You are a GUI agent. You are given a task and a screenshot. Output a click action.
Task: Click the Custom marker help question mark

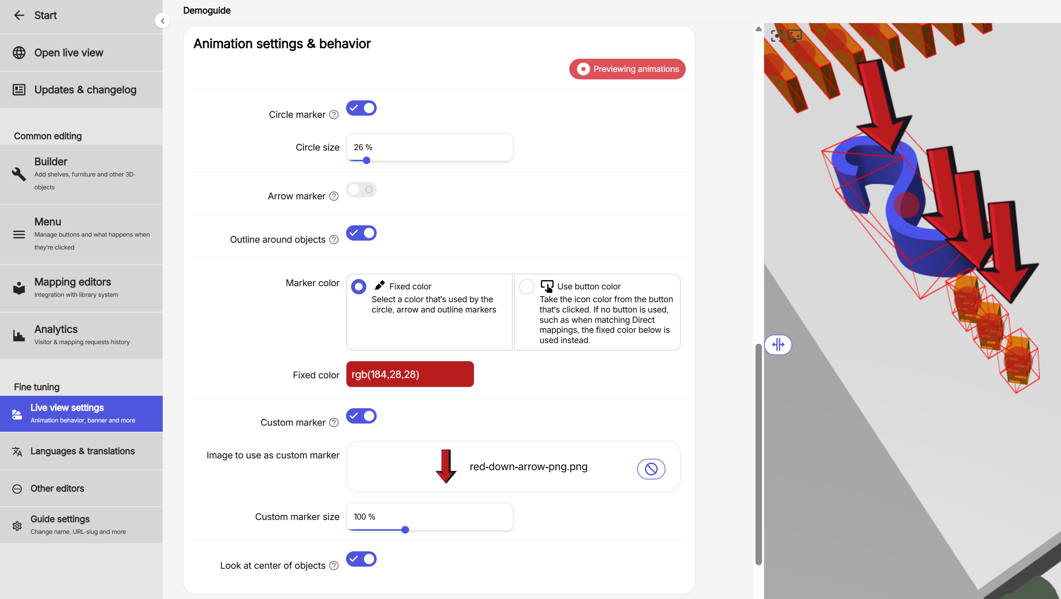334,422
